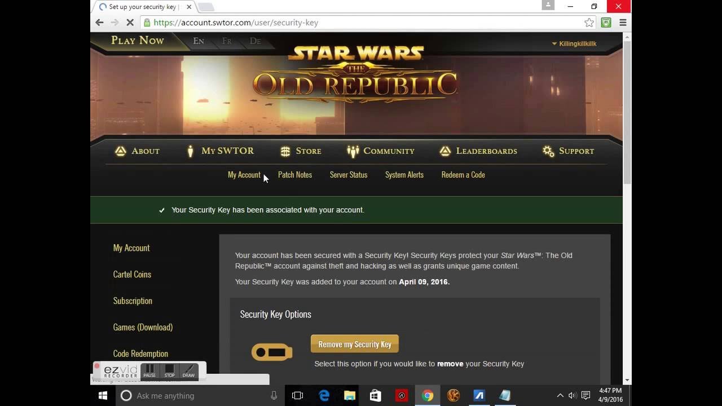Switch site language to Fr
722x406 pixels.
pyautogui.click(x=227, y=41)
